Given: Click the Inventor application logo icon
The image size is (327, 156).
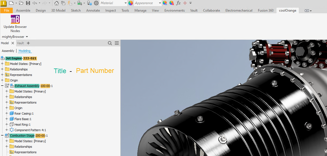Looking at the screenshot, I should pos(4,3).
